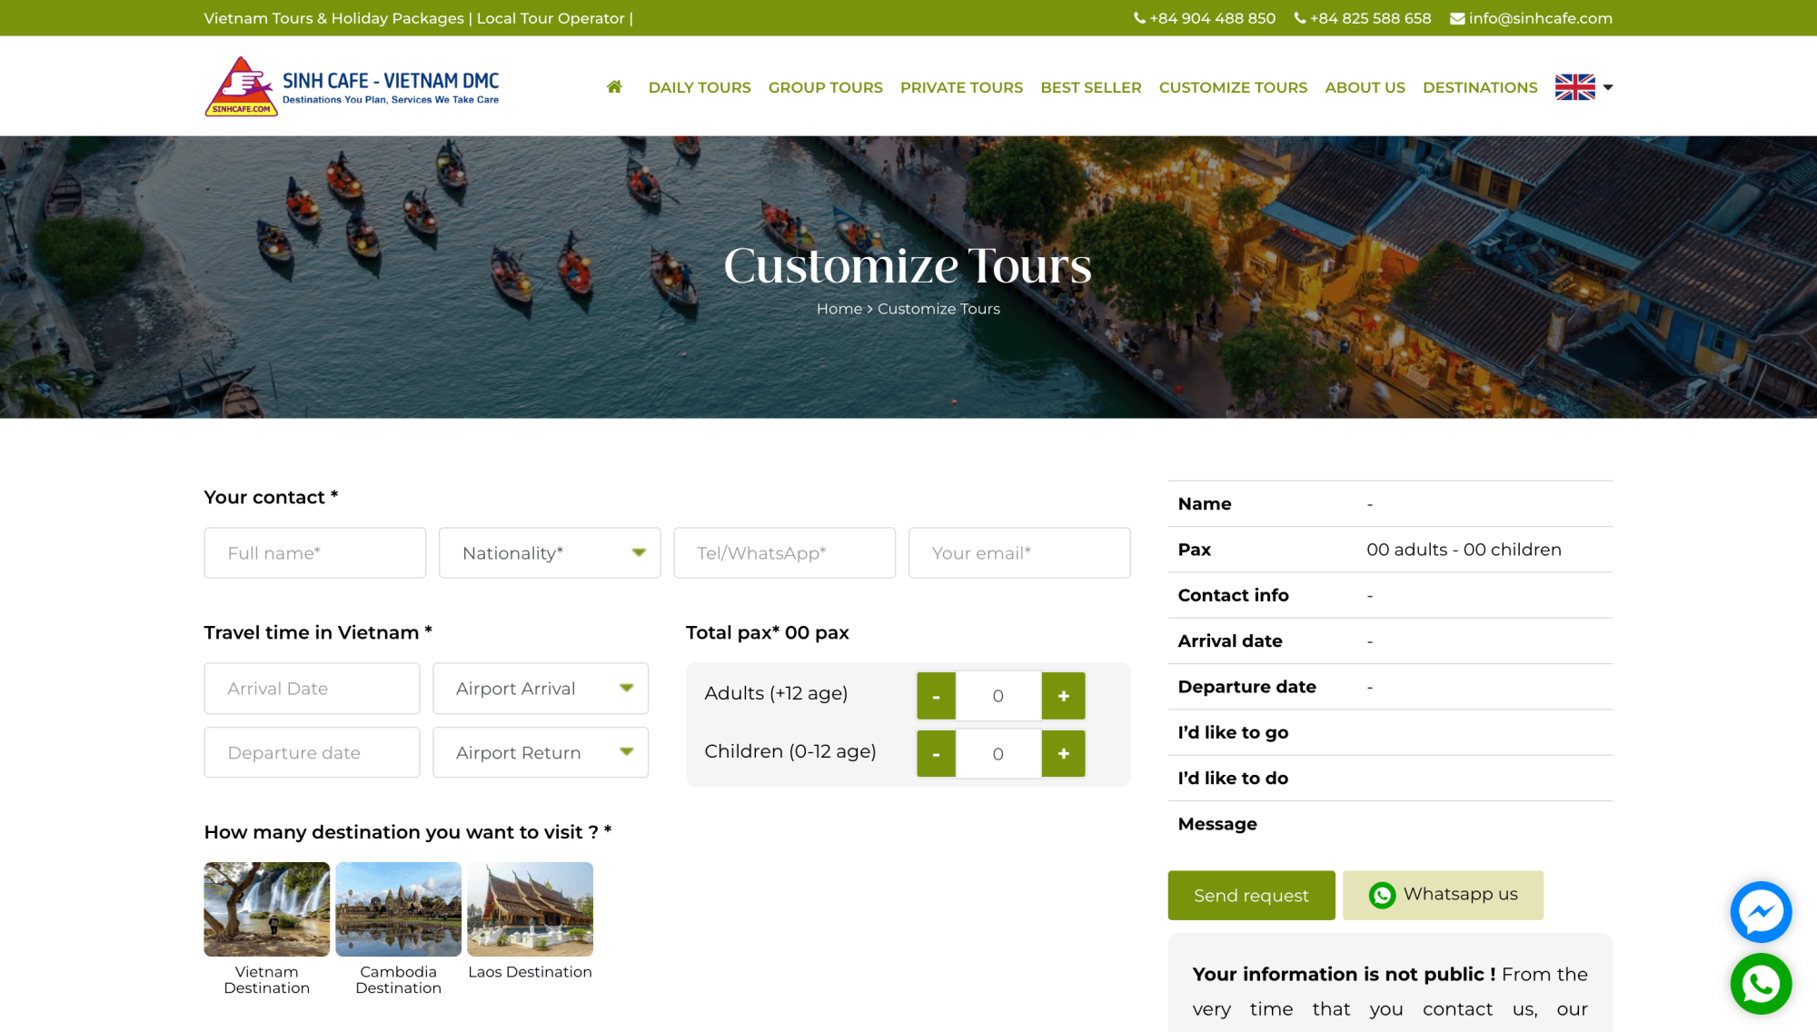The width and height of the screenshot is (1817, 1032).
Task: Select the Vietnam Destination thumbnail
Action: (266, 909)
